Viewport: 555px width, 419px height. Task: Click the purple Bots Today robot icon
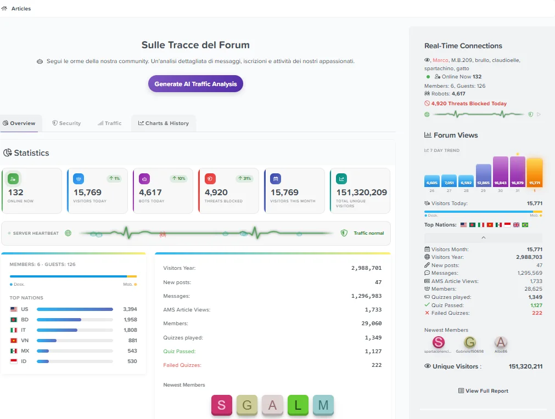tap(144, 179)
